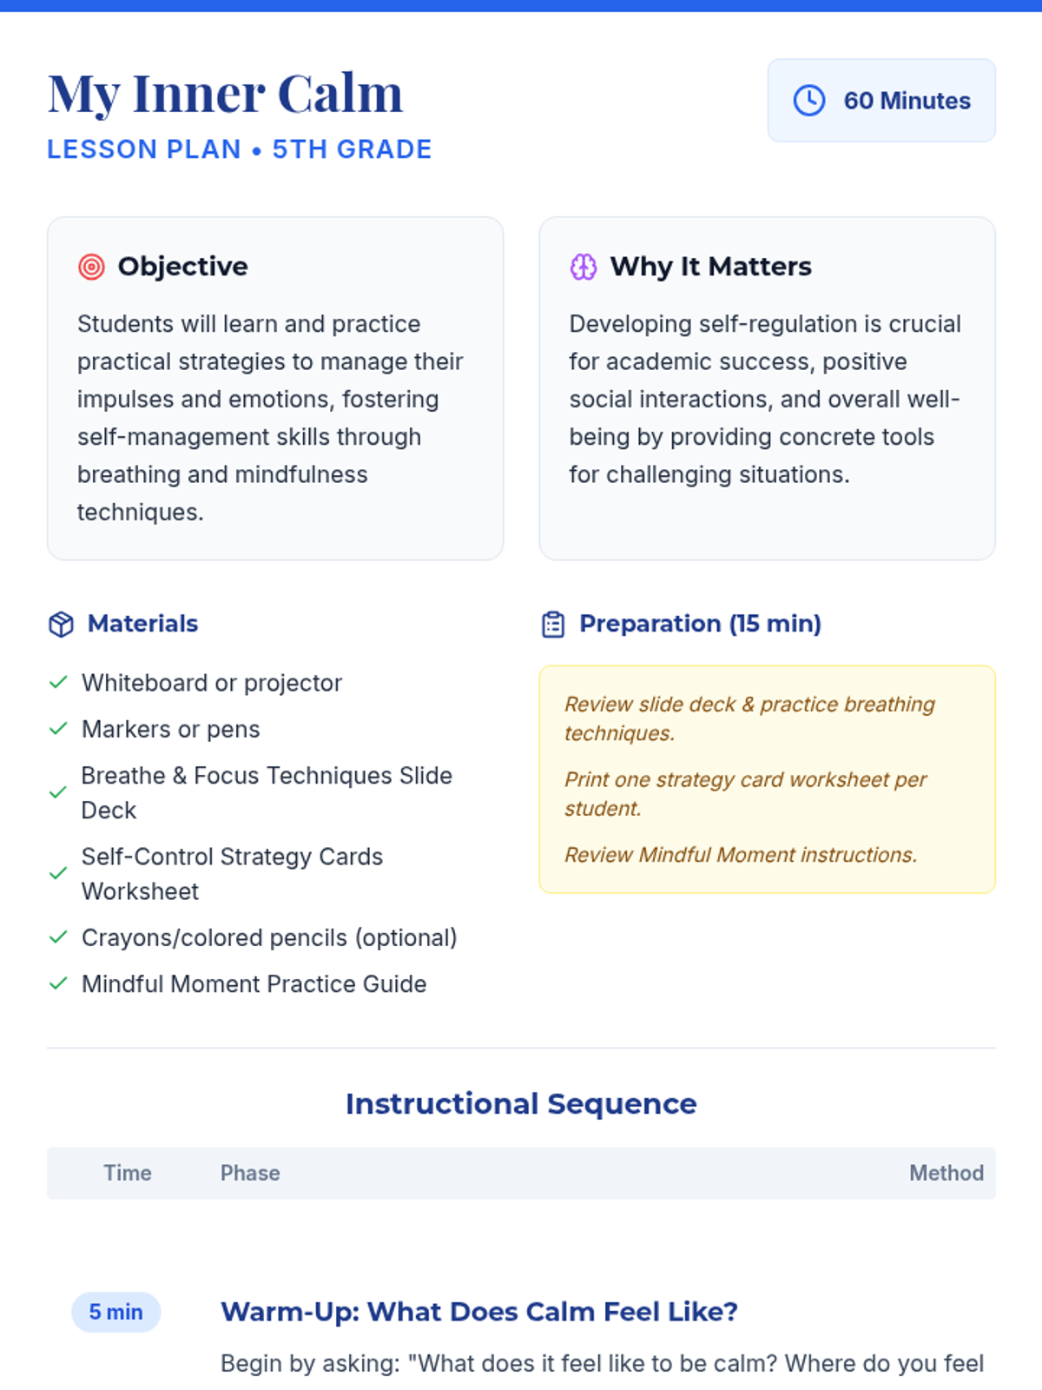The image size is (1042, 1390).
Task: Select the 60 Minutes duration badge
Action: point(881,101)
